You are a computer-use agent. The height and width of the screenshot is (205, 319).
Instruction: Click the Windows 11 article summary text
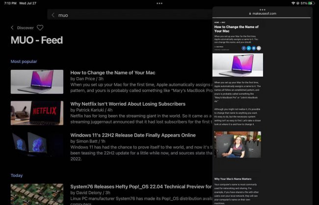coord(141,153)
